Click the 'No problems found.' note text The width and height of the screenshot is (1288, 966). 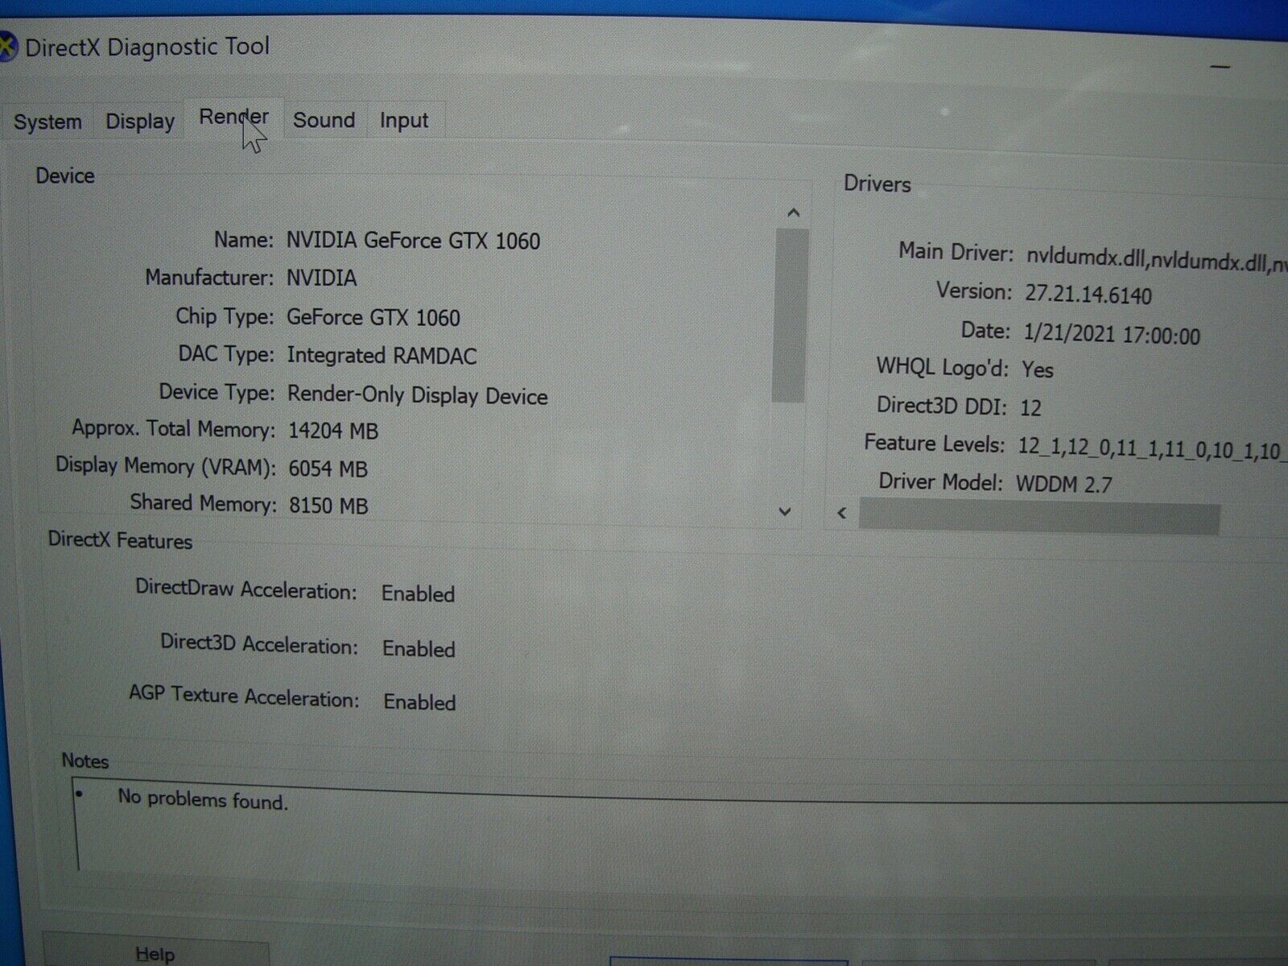coord(203,799)
